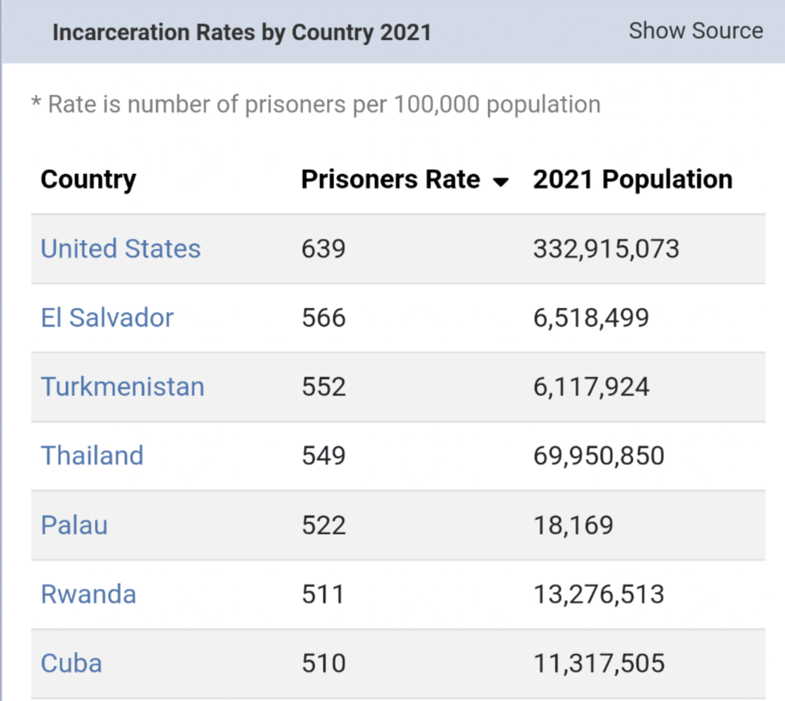The width and height of the screenshot is (785, 701).
Task: Click the Prisoners Rate header text
Action: coord(391,180)
